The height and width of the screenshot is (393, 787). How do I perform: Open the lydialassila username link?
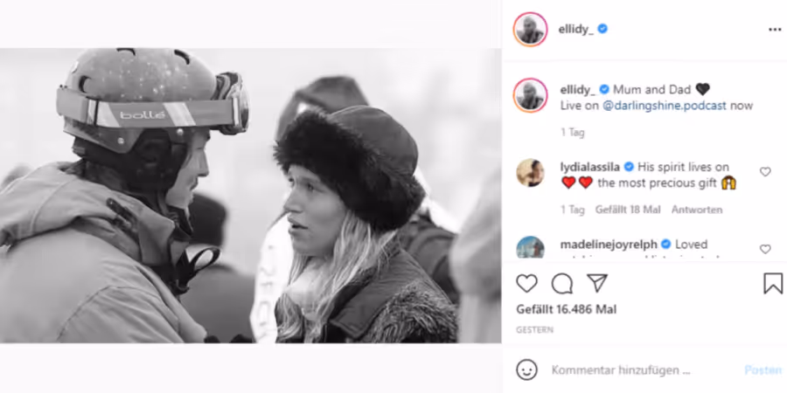tap(589, 168)
